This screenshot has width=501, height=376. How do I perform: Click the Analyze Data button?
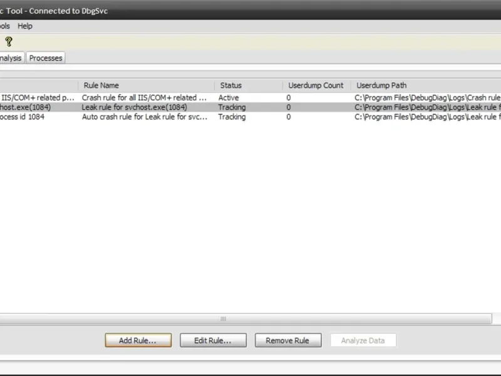point(363,340)
